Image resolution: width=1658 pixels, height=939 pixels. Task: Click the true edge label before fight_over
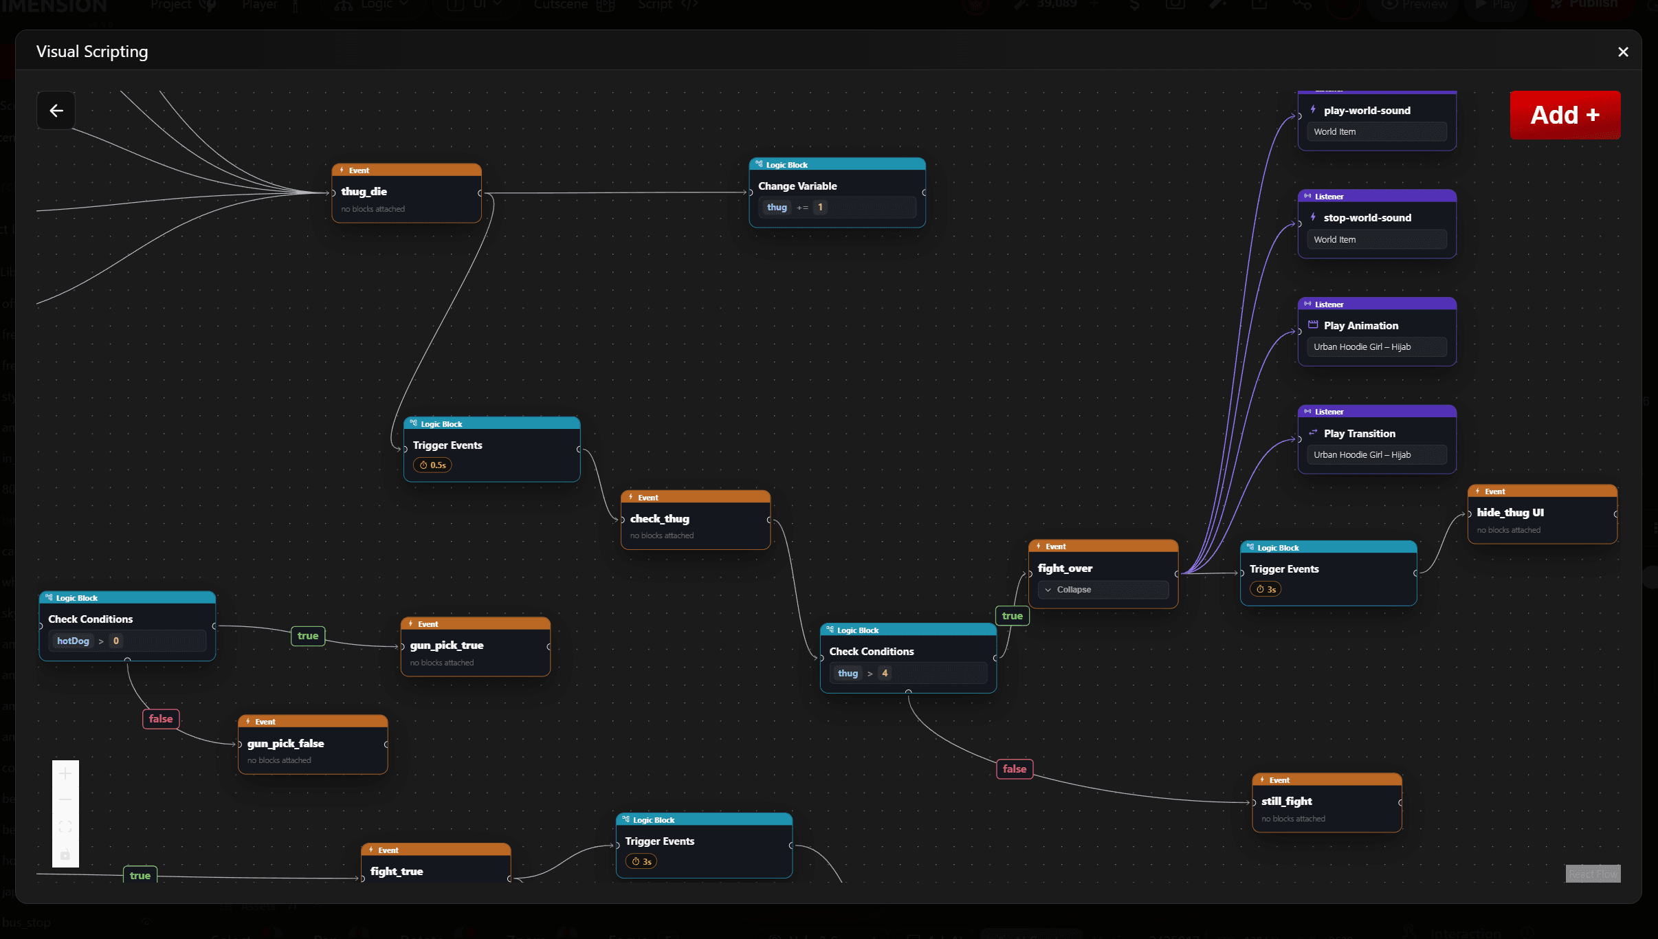coord(1012,616)
